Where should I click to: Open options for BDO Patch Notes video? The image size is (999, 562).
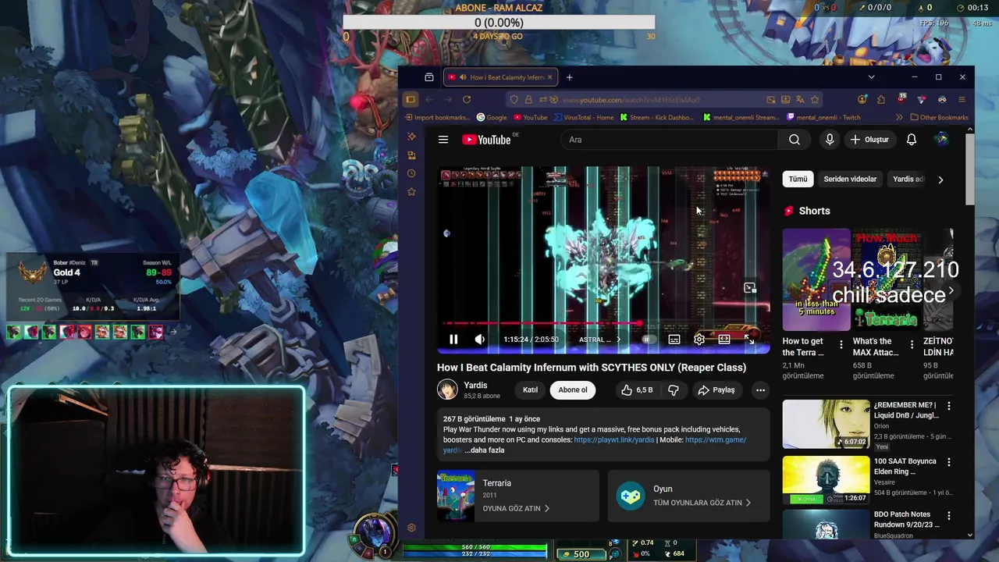coord(949,515)
